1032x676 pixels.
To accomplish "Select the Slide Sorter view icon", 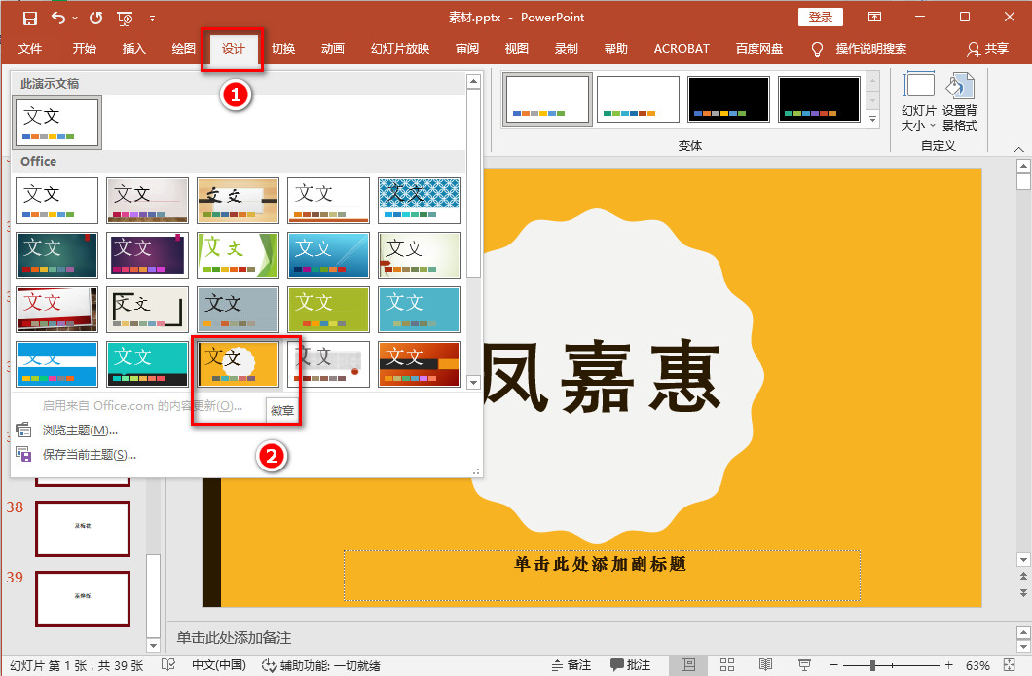I will [x=726, y=664].
